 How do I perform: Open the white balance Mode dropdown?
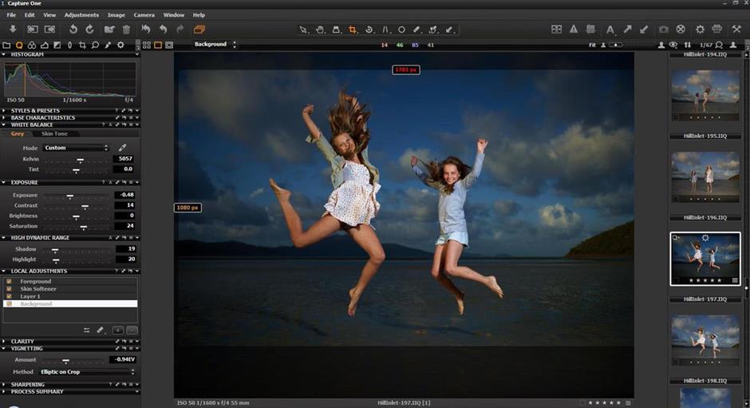pyautogui.click(x=76, y=148)
